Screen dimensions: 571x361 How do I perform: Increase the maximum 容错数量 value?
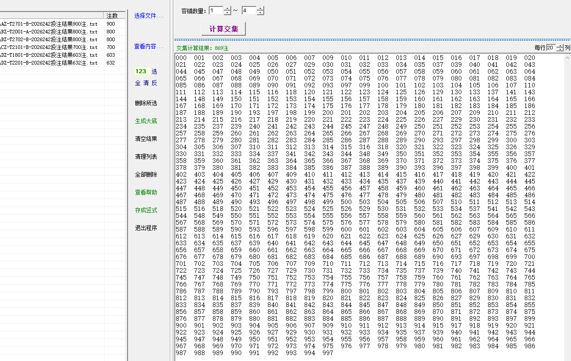(261, 8)
